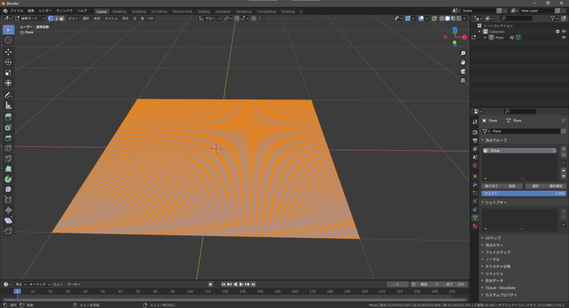The height and width of the screenshot is (308, 569).
Task: Adjust the ウェイト weight slider
Action: tap(524, 193)
